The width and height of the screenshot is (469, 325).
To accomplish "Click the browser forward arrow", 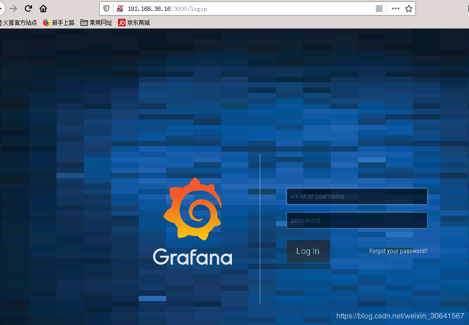I will 13,8.
